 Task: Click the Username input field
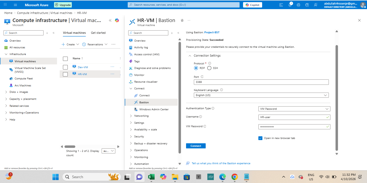[294, 117]
